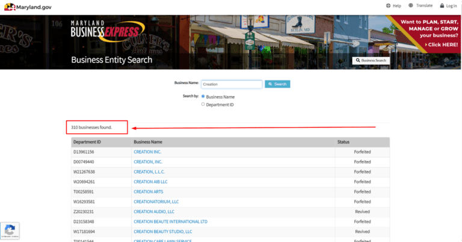Open CREATION BEAUTY STUDIO, LLC link
Image resolution: width=462 pixels, height=242 pixels.
coord(163,232)
